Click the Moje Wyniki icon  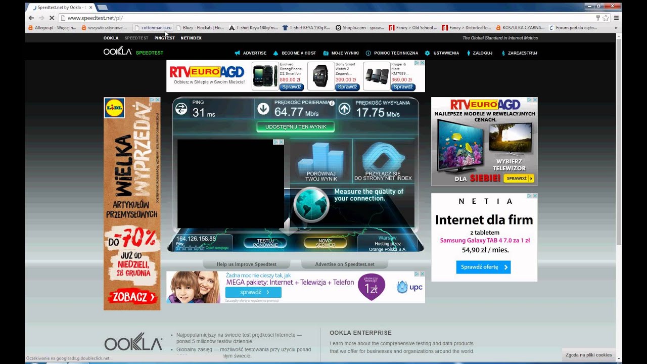pyautogui.click(x=325, y=53)
